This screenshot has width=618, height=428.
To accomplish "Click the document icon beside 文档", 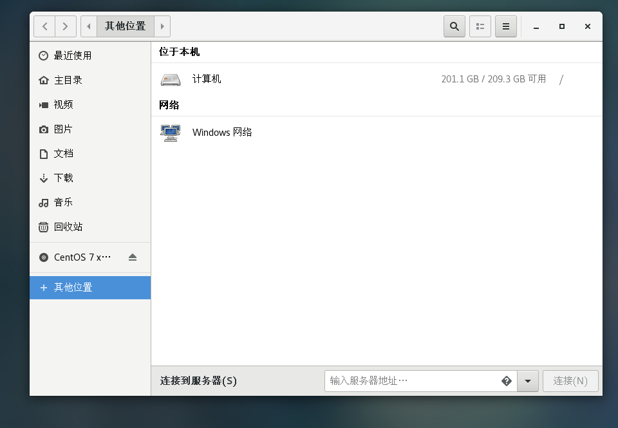I will (x=43, y=154).
